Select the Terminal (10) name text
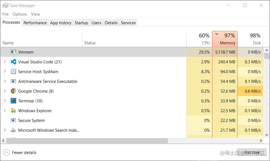 click(x=30, y=101)
